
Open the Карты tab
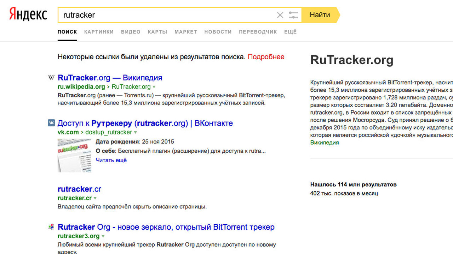click(157, 32)
